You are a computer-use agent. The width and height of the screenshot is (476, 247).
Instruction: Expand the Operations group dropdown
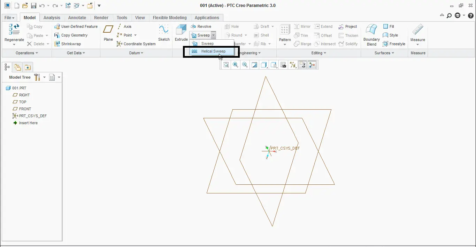click(x=27, y=53)
